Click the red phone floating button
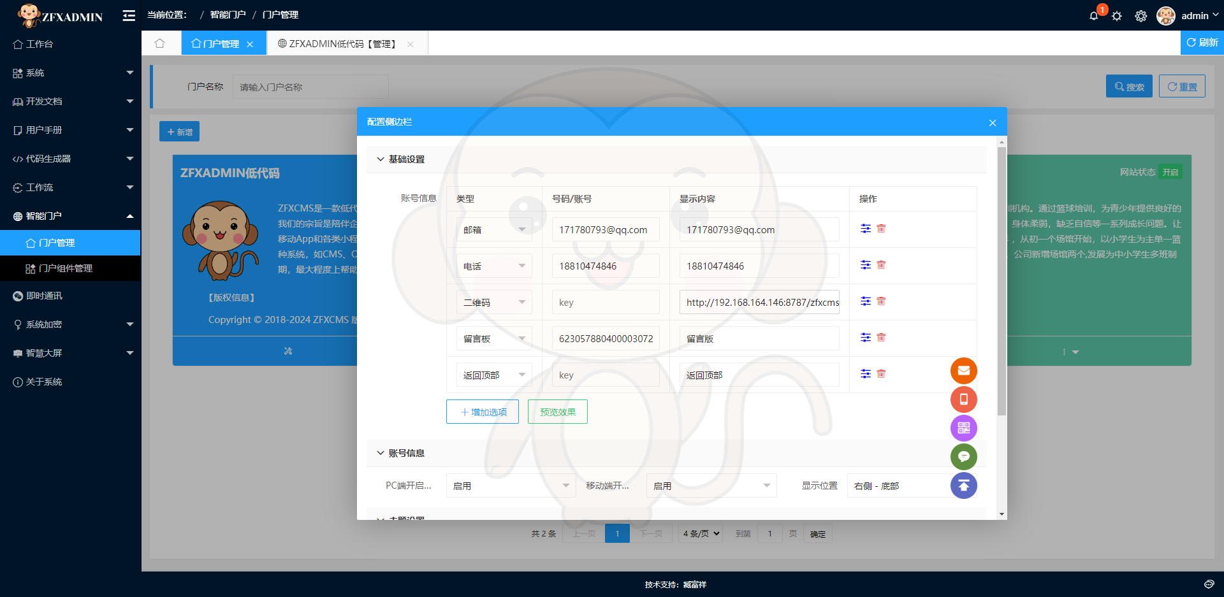Viewport: 1224px width, 597px height. click(x=964, y=399)
